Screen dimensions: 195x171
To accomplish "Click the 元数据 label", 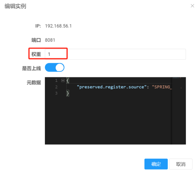I will (34, 83).
